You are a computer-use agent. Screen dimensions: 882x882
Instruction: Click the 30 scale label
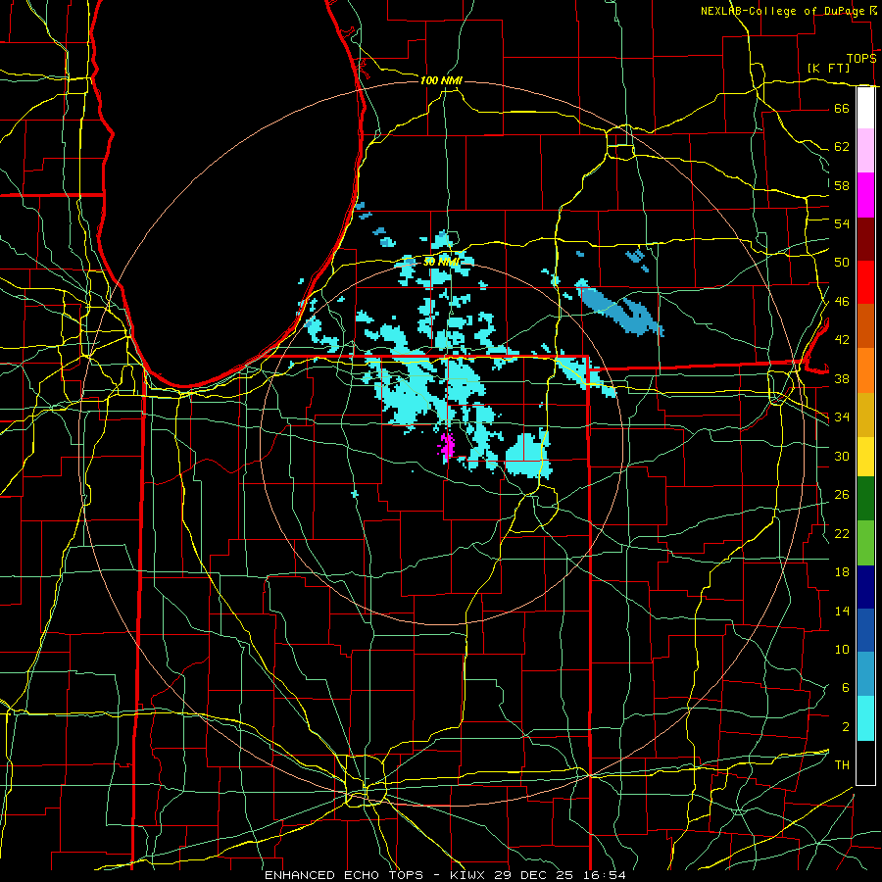[x=842, y=456]
